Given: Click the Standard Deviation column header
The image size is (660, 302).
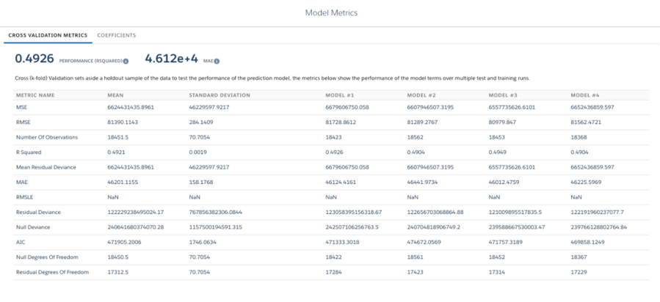Looking at the screenshot, I should (x=220, y=95).
